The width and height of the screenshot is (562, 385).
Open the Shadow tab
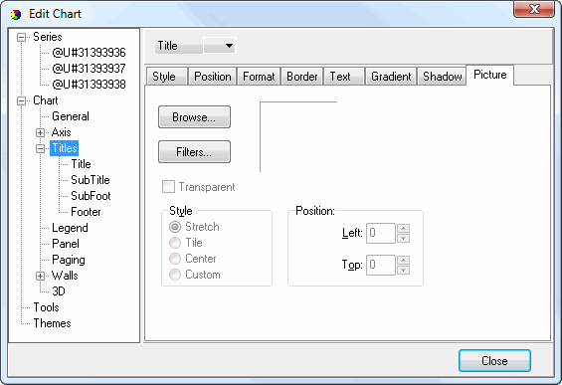click(x=442, y=77)
